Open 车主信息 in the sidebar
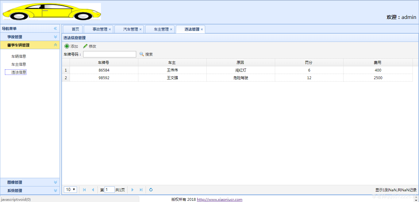419x202 pixels. pyautogui.click(x=19, y=64)
